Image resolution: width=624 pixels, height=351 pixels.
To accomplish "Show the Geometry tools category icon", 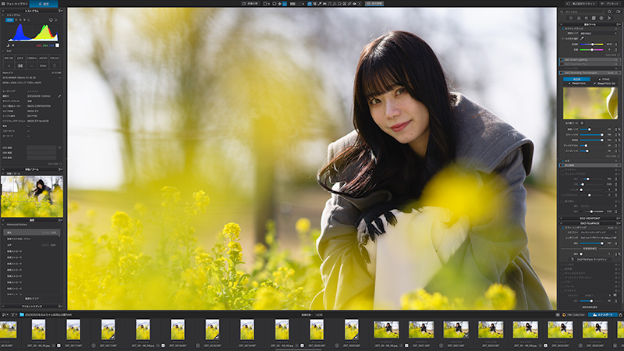I will (594, 18).
